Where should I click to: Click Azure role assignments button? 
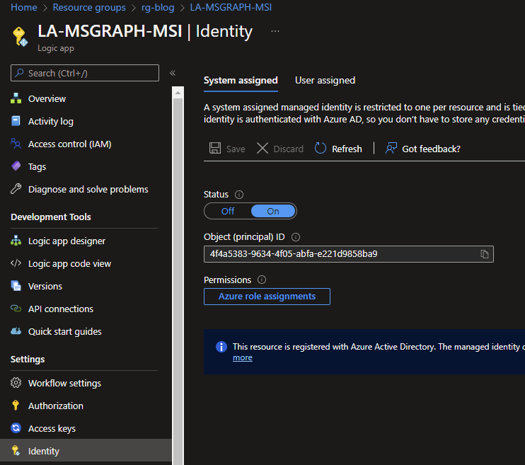[267, 297]
